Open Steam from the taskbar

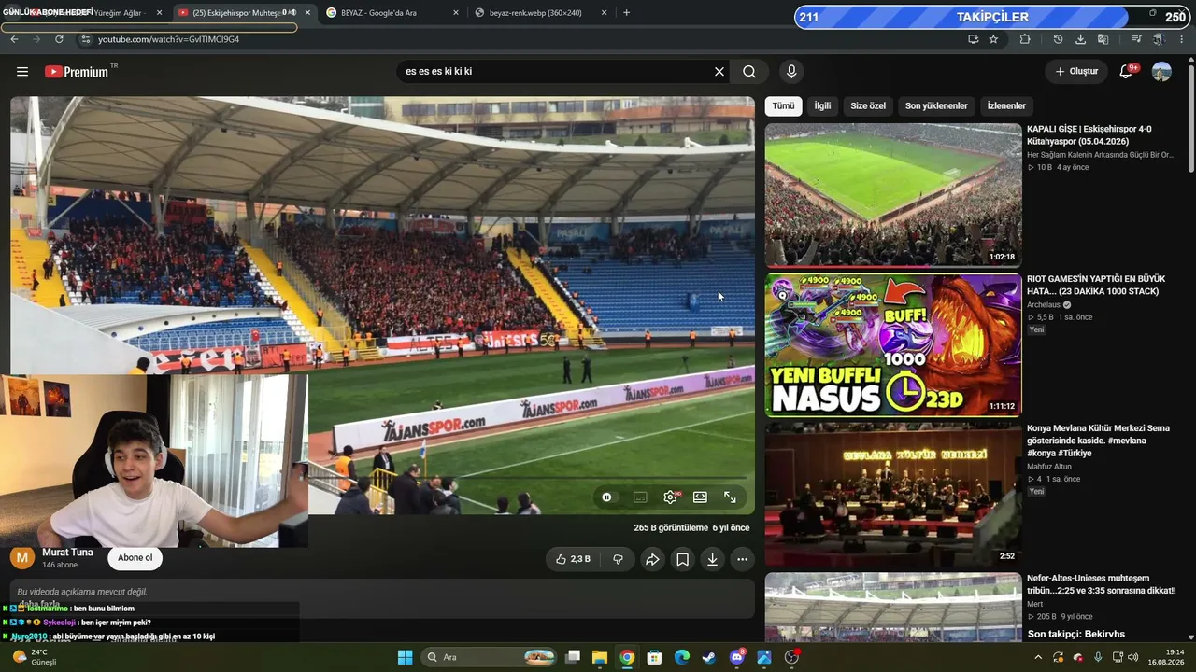coord(709,657)
